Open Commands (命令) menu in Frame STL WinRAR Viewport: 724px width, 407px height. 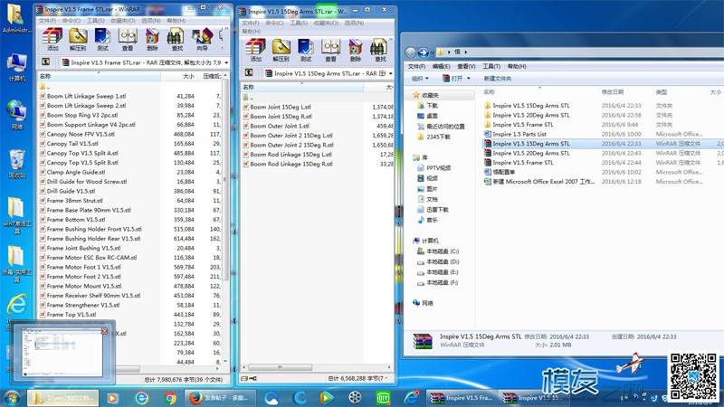coord(71,21)
